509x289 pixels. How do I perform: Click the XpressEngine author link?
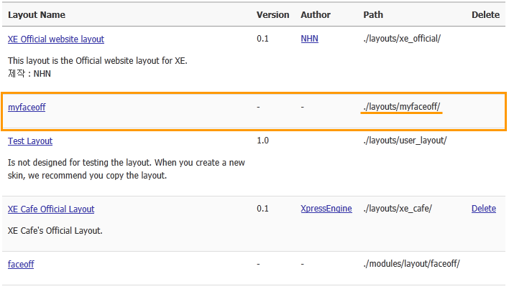click(x=326, y=209)
